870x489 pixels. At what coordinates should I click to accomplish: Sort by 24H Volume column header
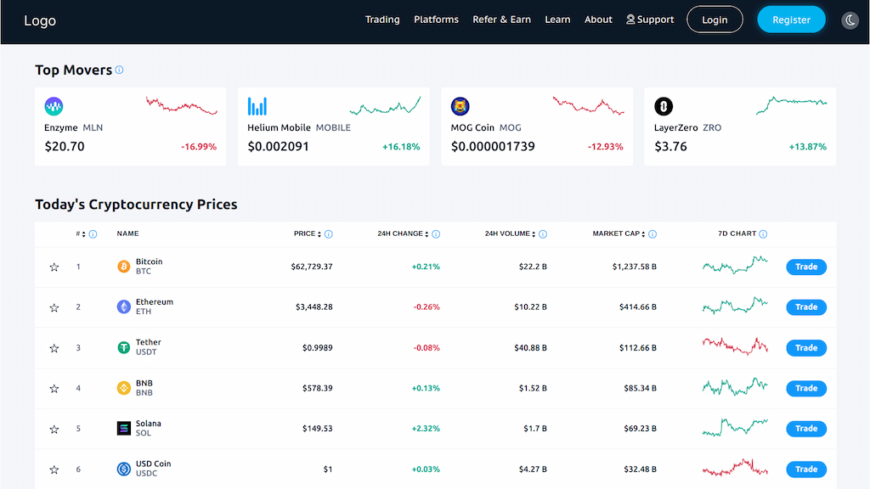pos(510,233)
